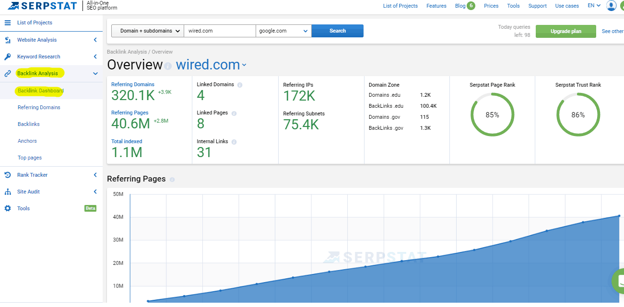Open List of Projects in top navigation
The image size is (624, 307).
pyautogui.click(x=400, y=6)
